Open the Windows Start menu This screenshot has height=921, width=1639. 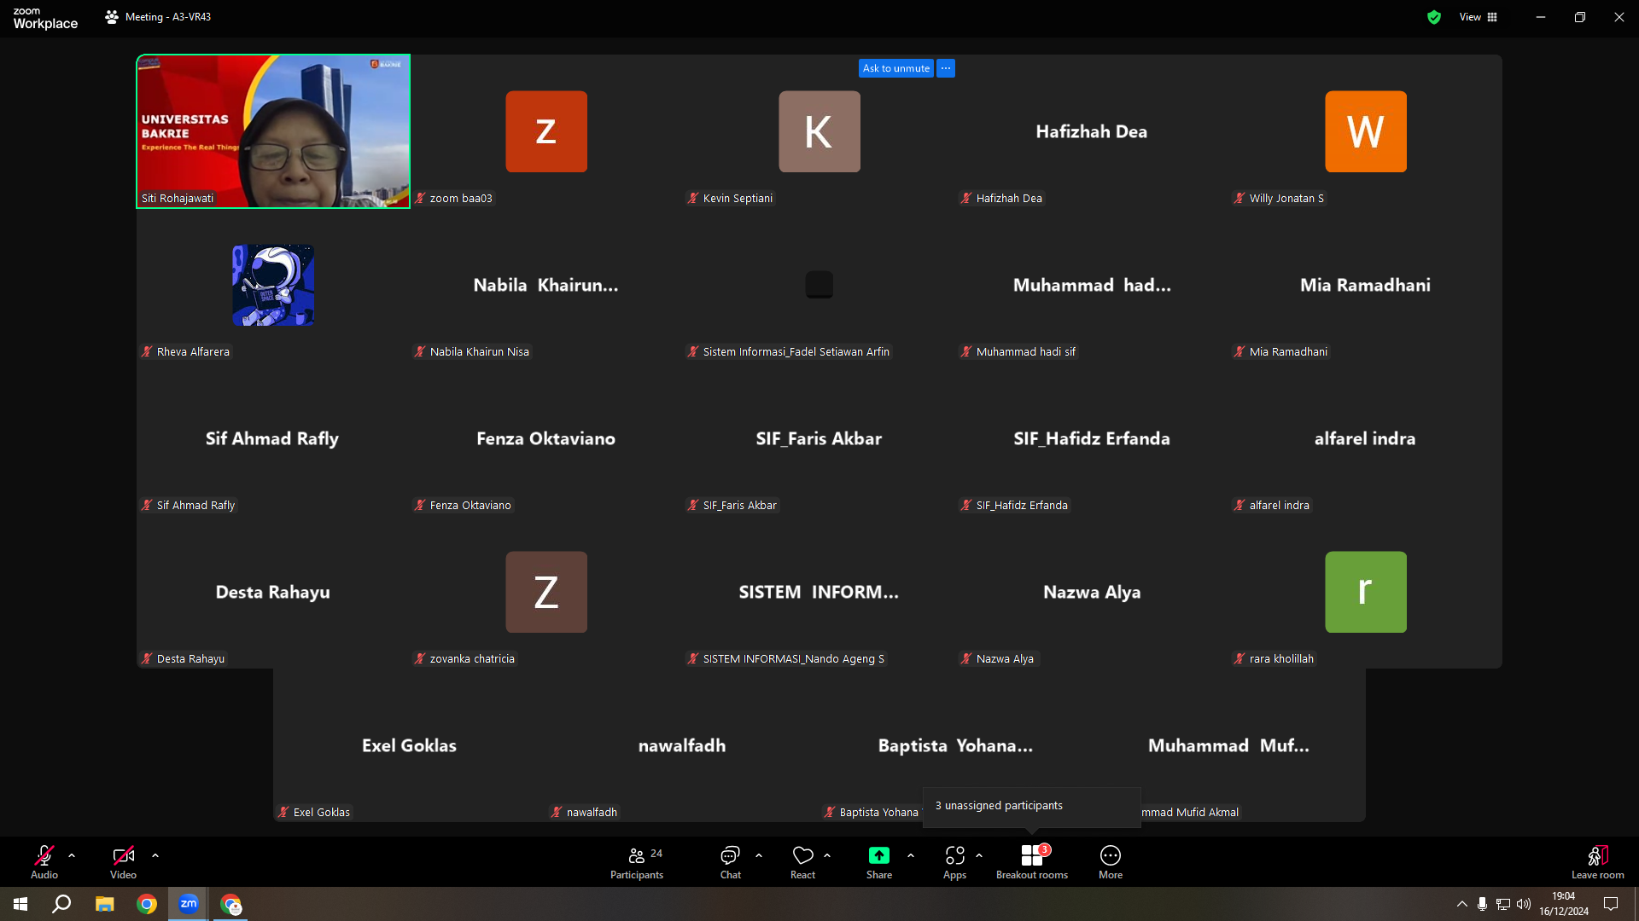point(20,904)
